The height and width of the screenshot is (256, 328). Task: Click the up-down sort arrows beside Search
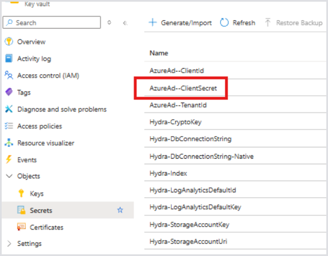click(109, 23)
